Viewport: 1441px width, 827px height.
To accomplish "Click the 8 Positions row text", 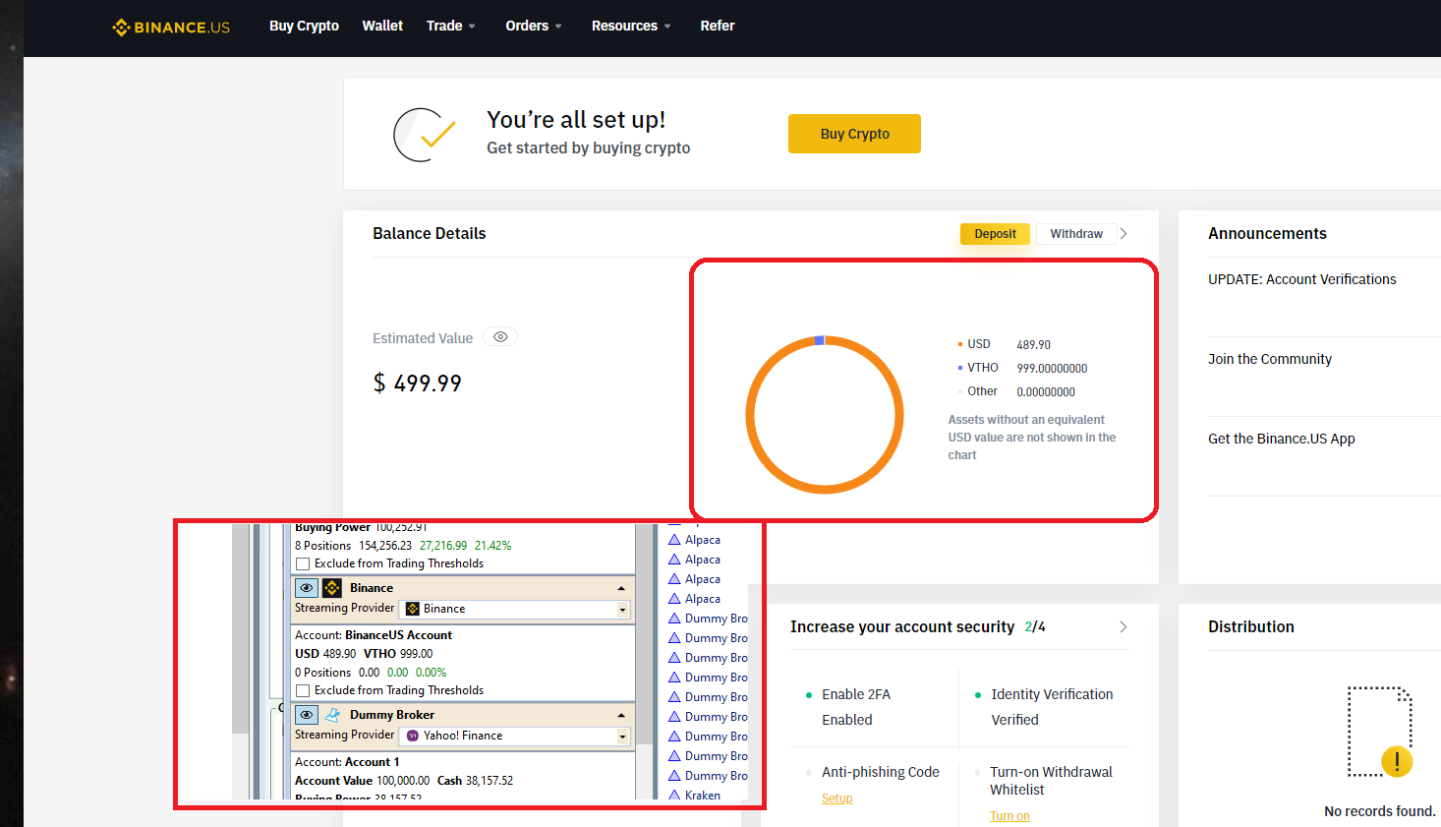I will (x=403, y=546).
